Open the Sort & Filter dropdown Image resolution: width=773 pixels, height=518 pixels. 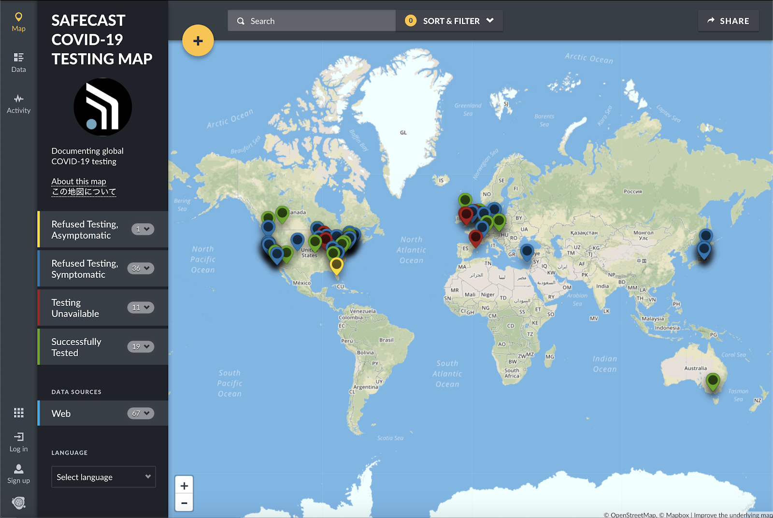449,21
